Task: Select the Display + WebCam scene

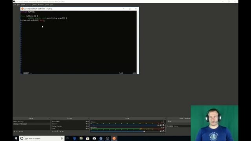Action: 31,124
